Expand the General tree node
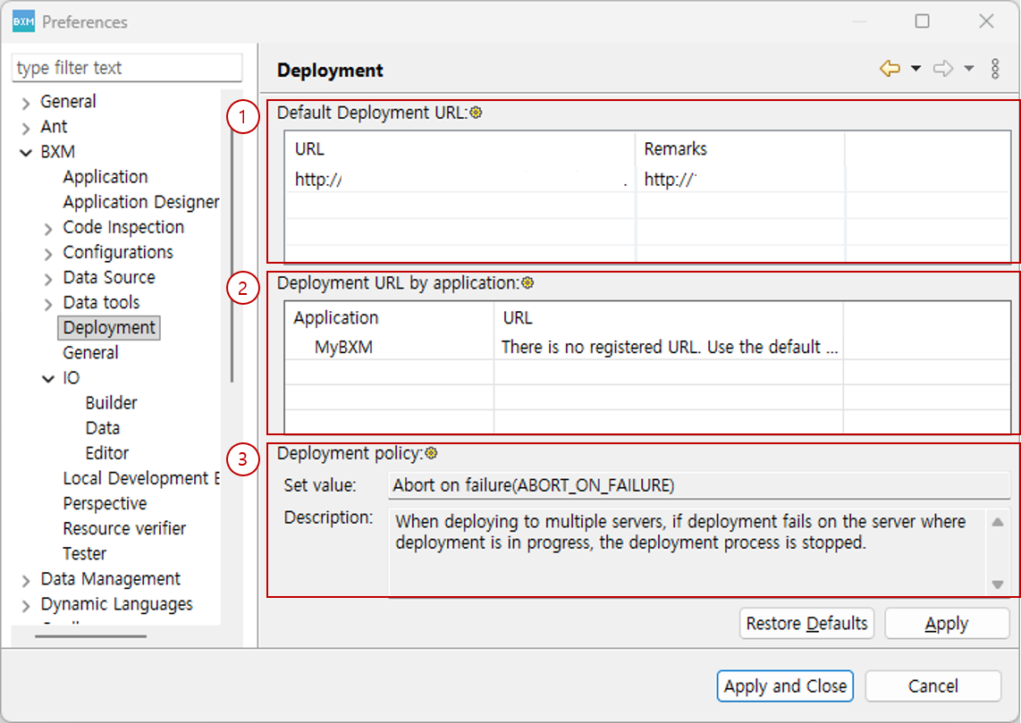Image resolution: width=1021 pixels, height=723 pixels. 26,103
